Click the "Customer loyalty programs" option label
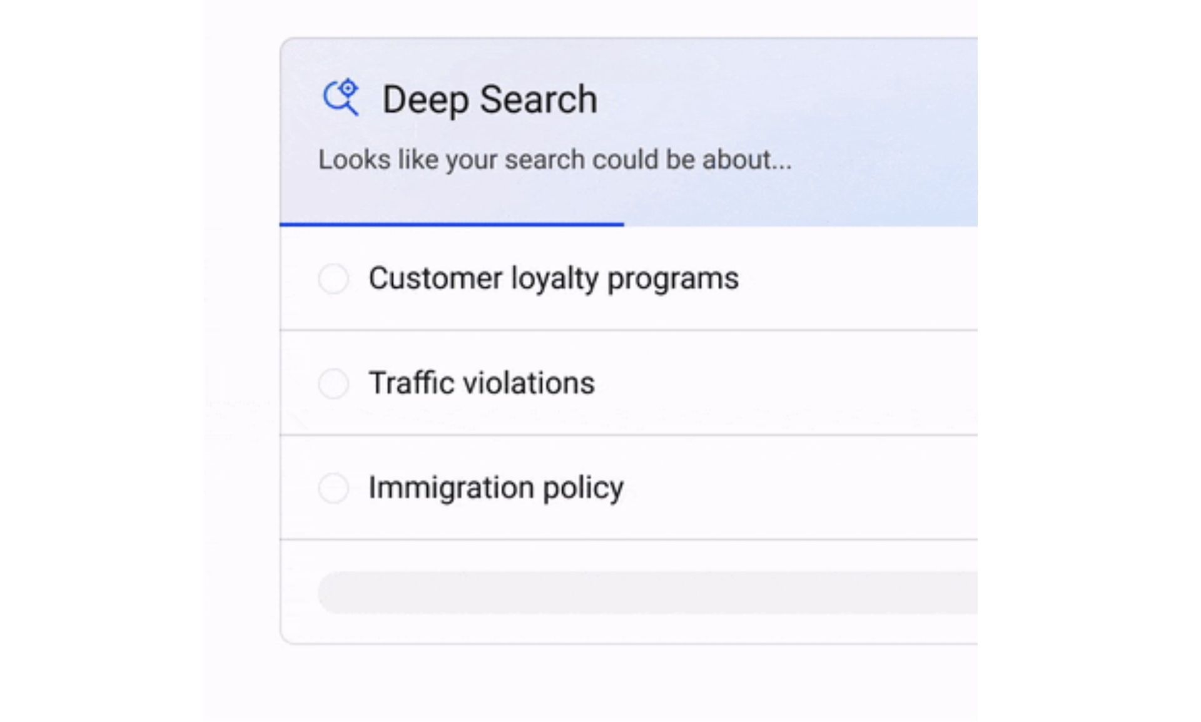The height and width of the screenshot is (722, 1201). point(553,278)
